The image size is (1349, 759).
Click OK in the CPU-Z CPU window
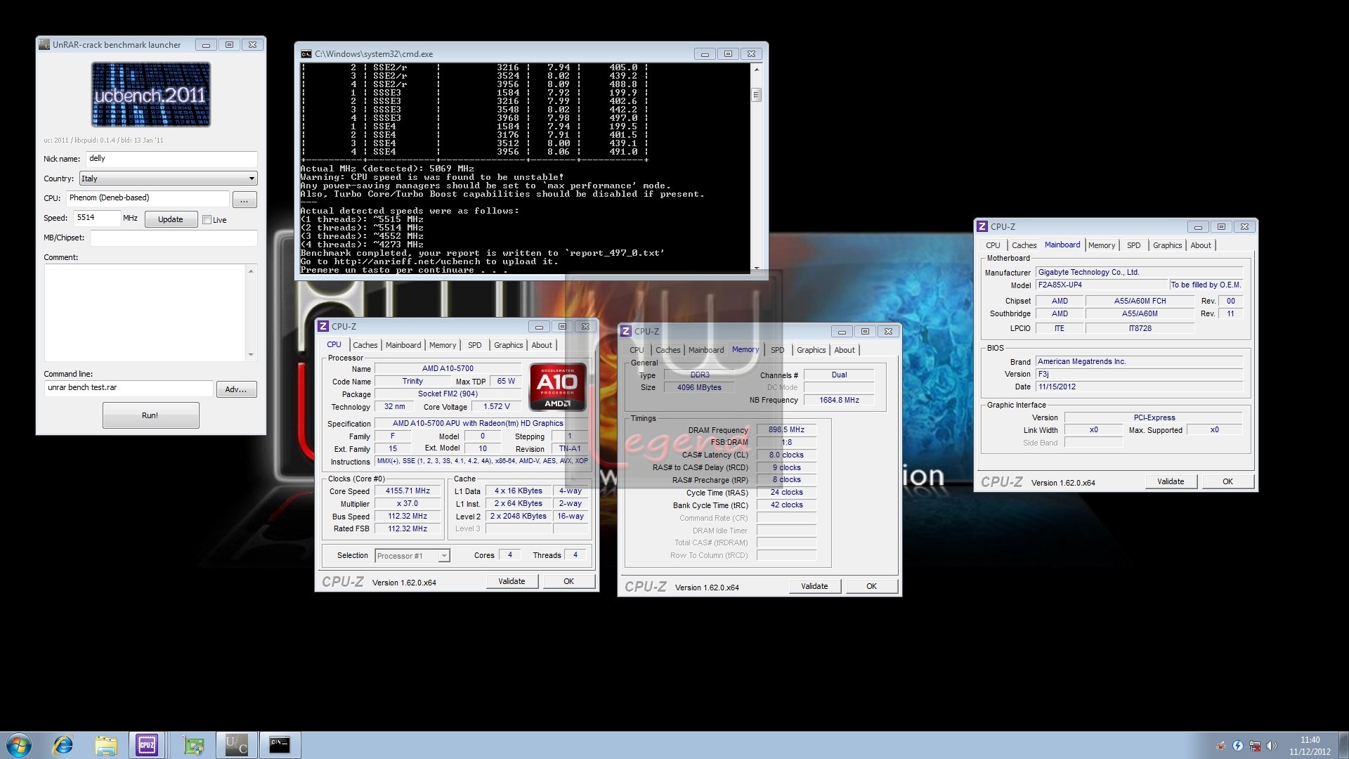[x=568, y=581]
